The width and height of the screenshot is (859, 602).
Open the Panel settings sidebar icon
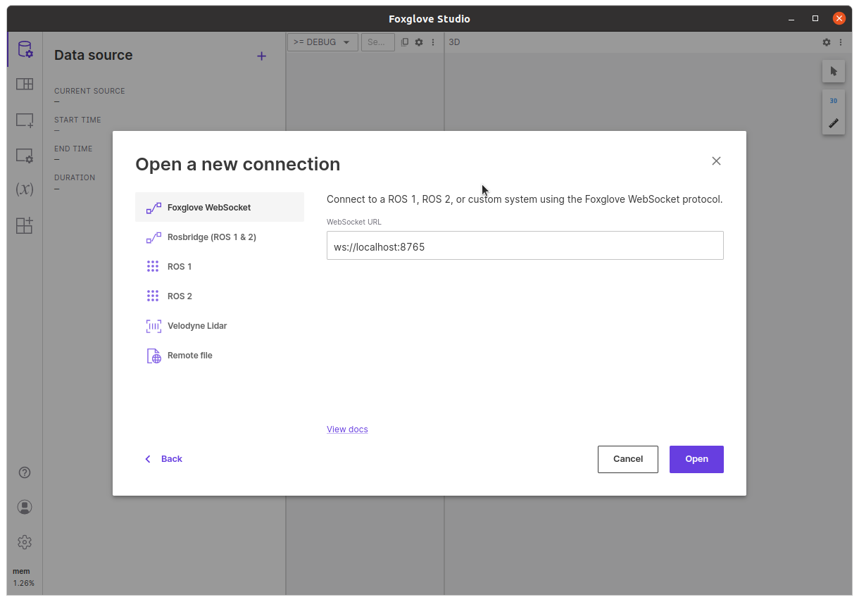tap(25, 156)
